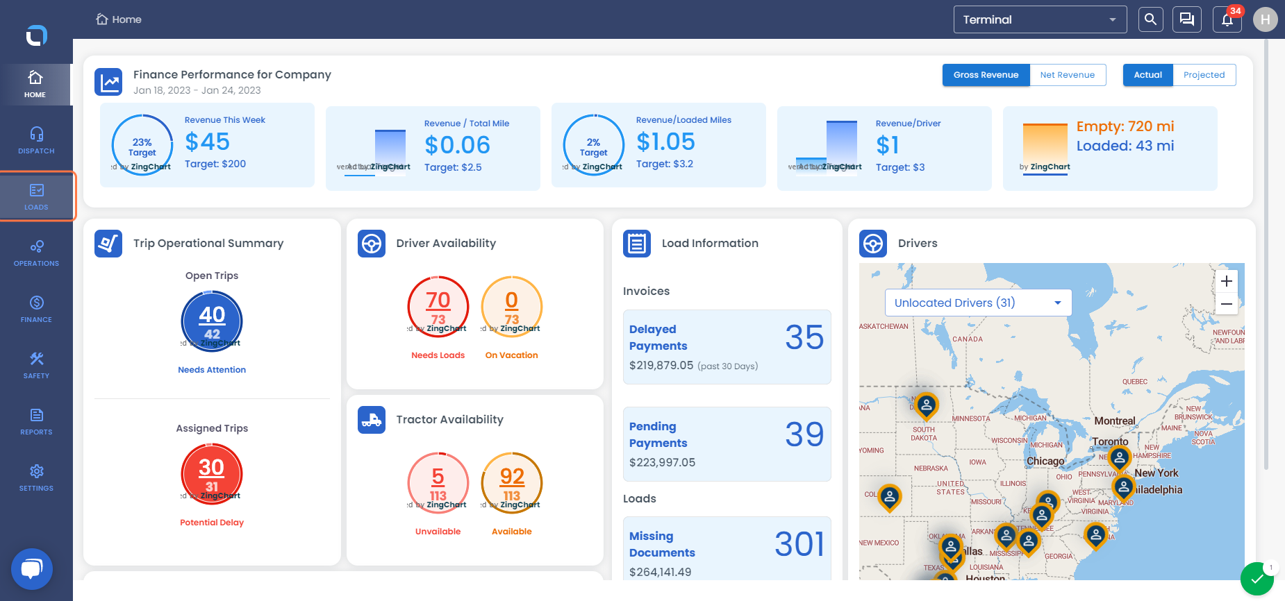Open the Missing Documents card
The height and width of the screenshot is (601, 1285).
pyautogui.click(x=727, y=548)
